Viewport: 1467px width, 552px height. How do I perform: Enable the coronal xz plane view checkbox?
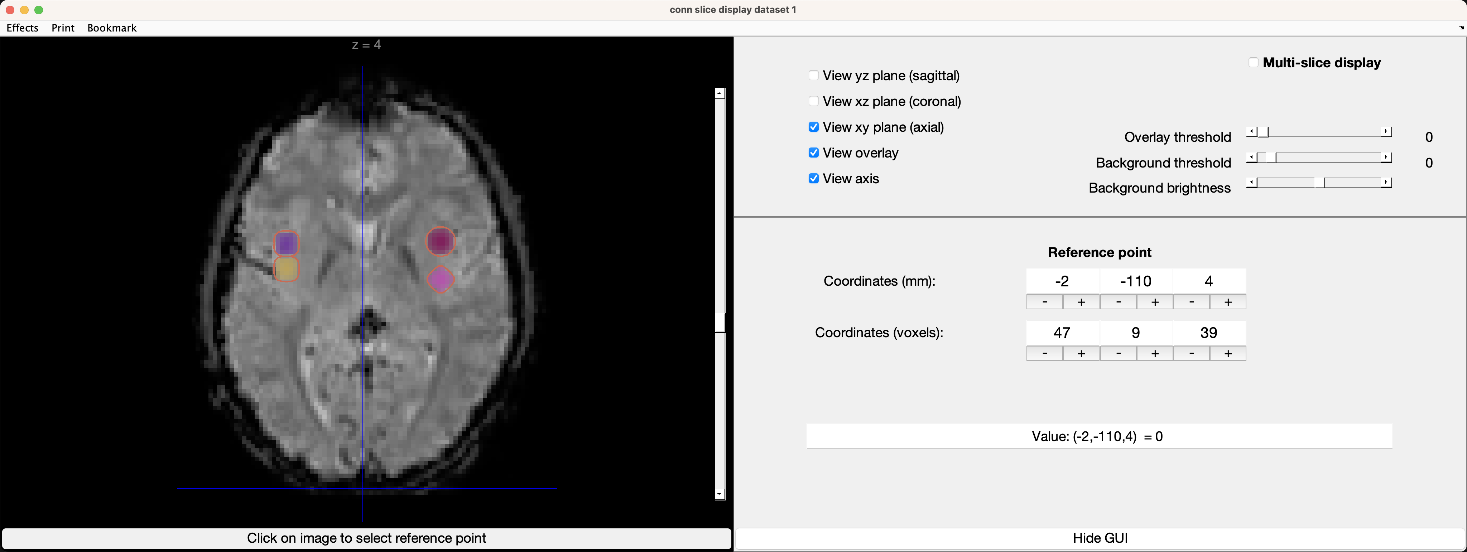click(814, 101)
